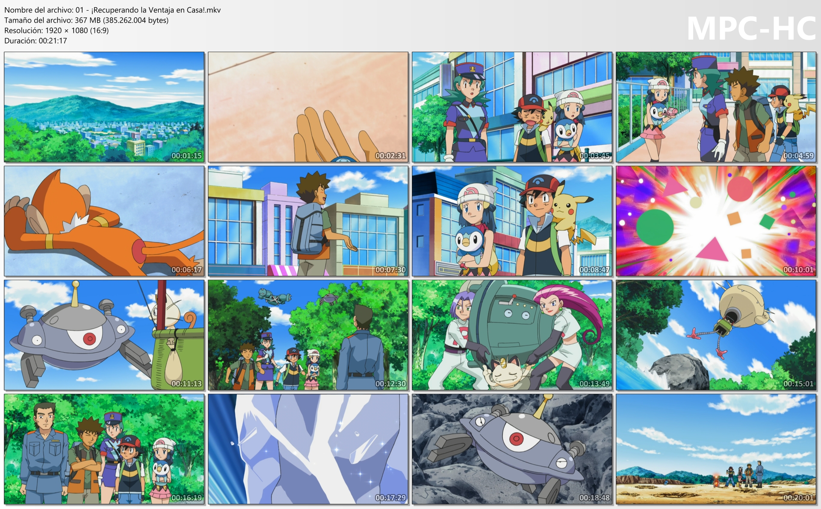The image size is (821, 509).
Task: Click the flying machine thumbnail at 00:15:01
Action: coord(716,335)
